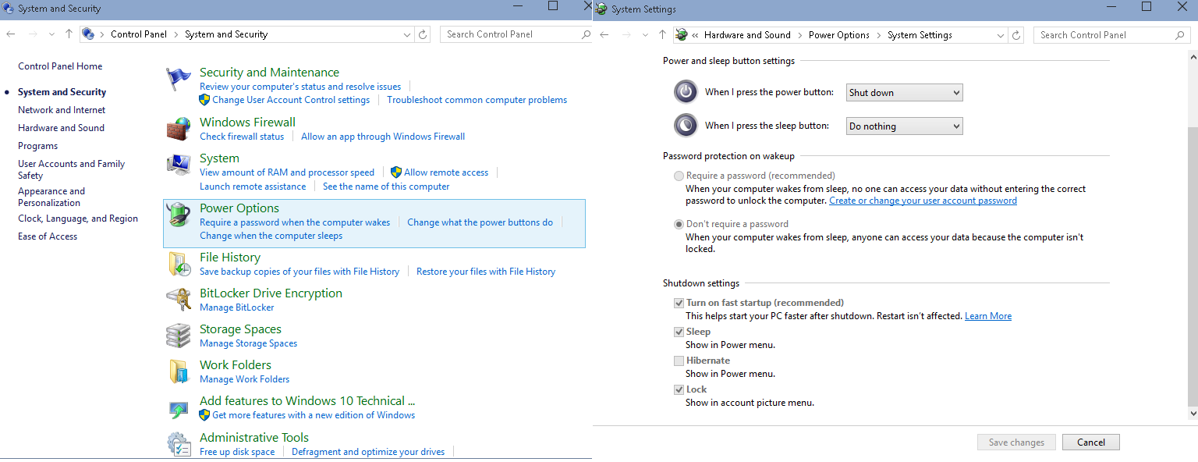Click the Storage Spaces drives icon
Viewport: 1198px width, 462px height.
(179, 336)
